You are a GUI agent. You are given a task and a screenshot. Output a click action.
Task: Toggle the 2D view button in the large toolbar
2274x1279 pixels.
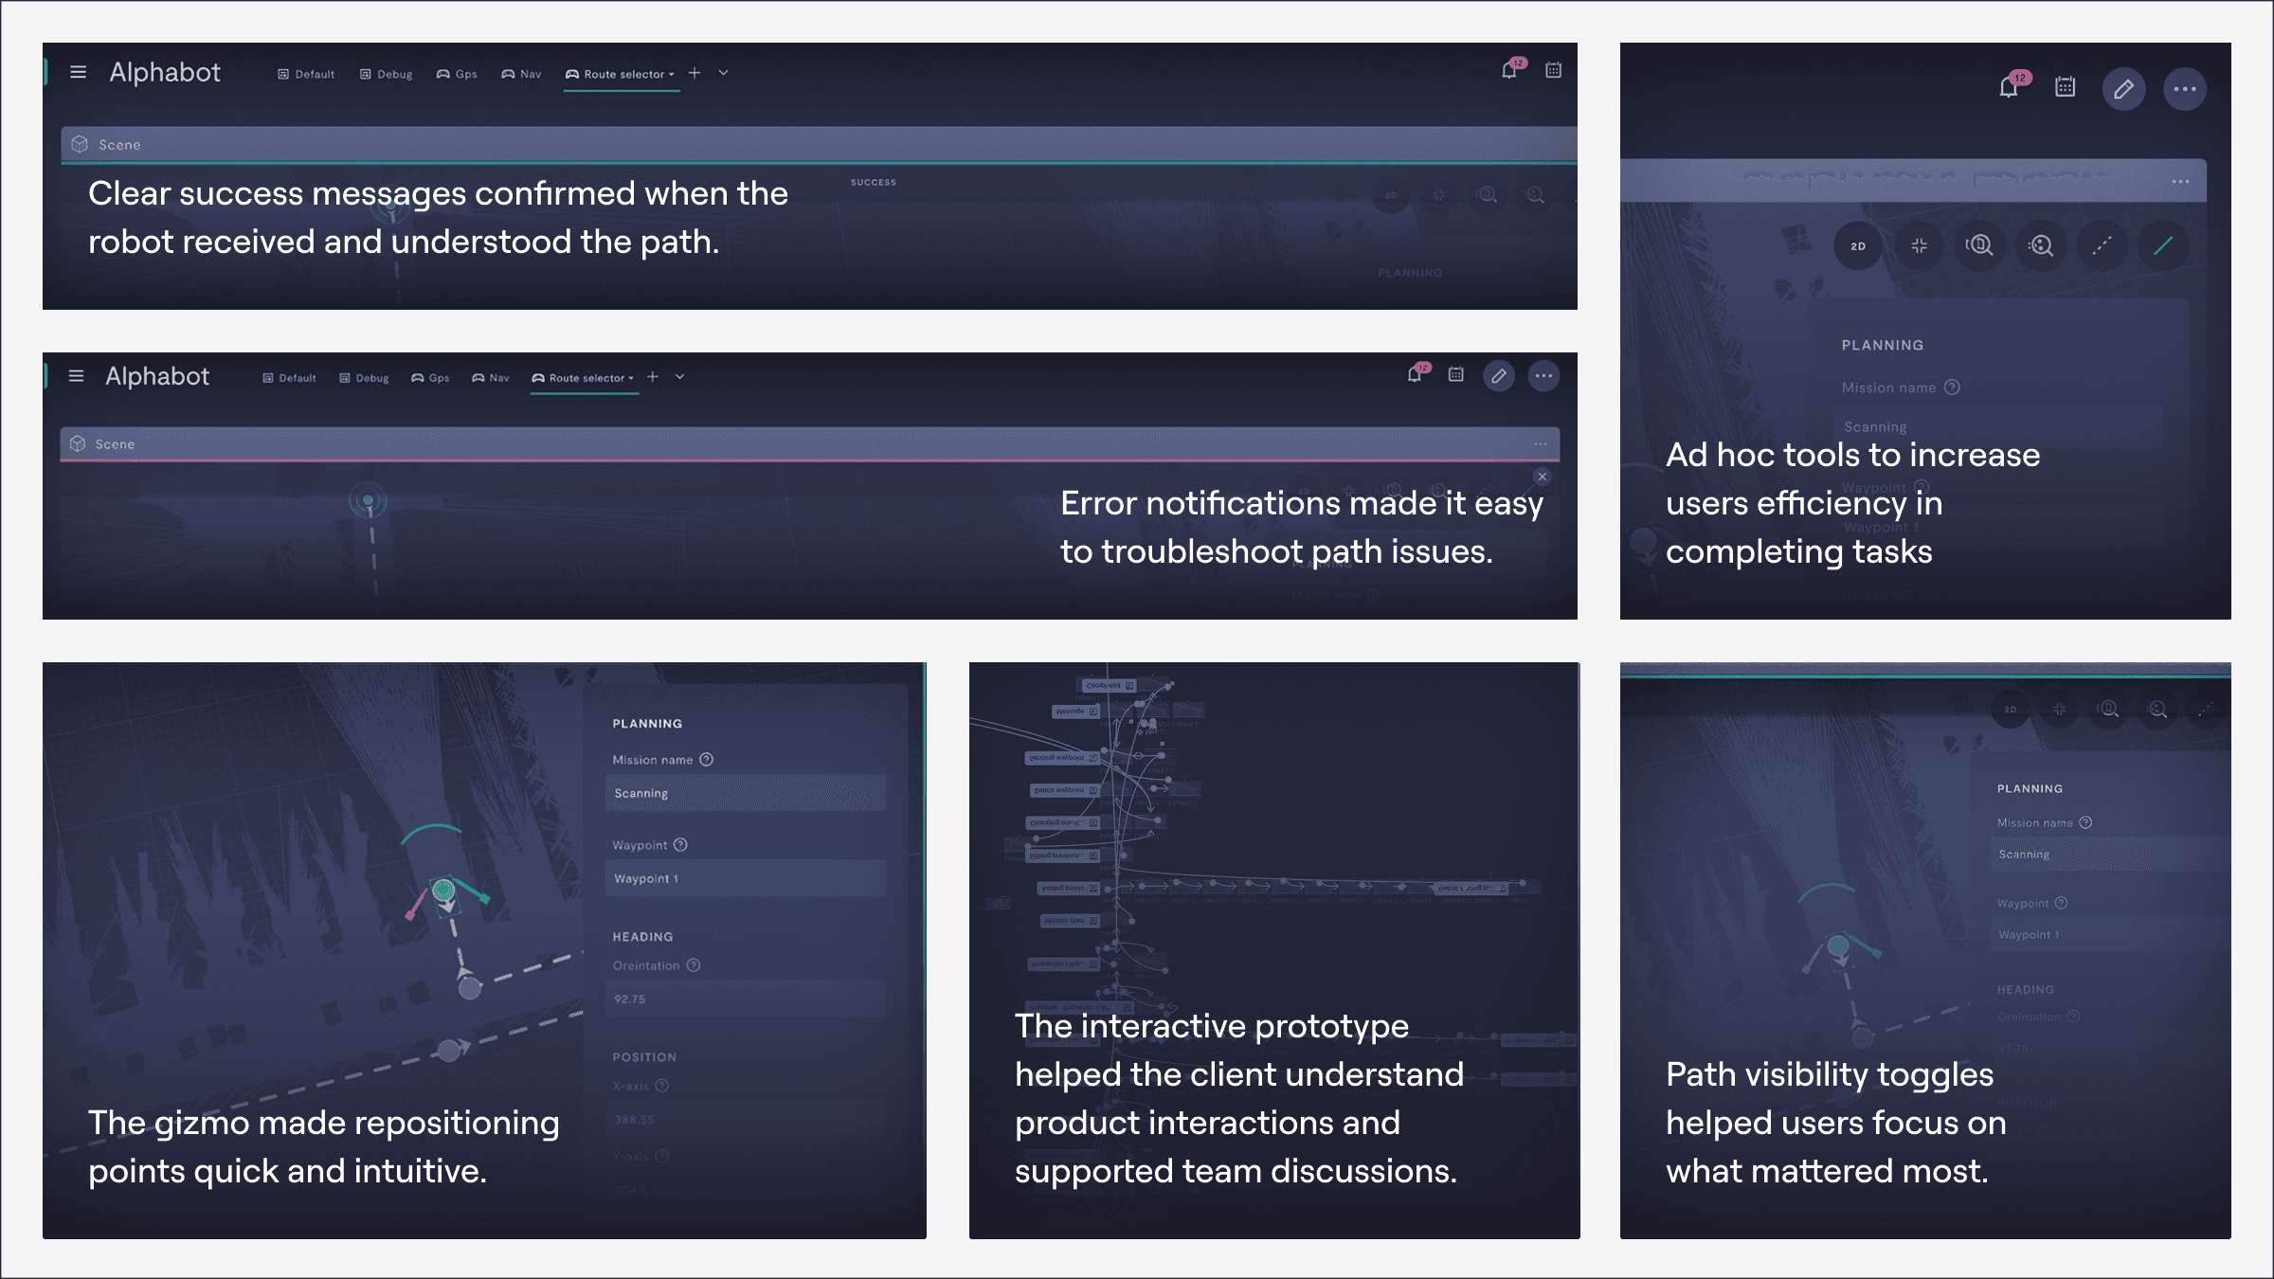[1857, 245]
